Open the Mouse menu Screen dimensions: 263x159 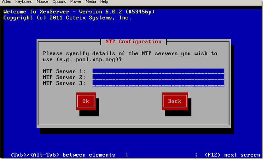click(42, 2)
